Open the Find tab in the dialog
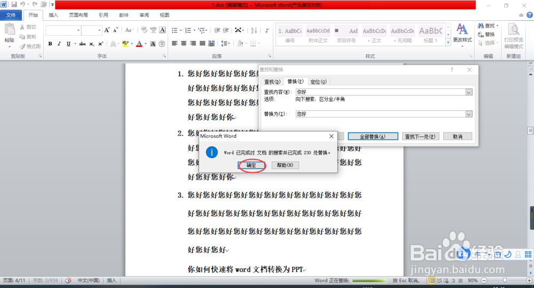The image size is (534, 288). point(272,82)
